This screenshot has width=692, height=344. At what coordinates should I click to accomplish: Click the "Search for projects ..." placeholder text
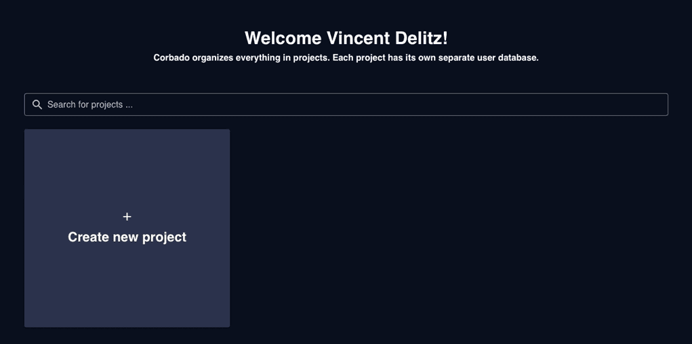tap(90, 105)
